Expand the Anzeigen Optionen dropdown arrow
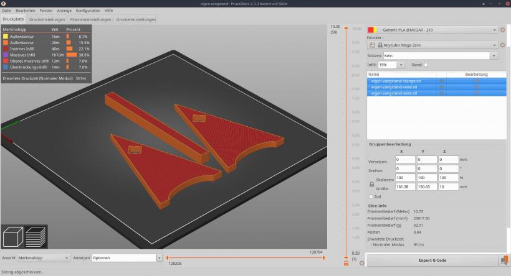 click(159, 258)
